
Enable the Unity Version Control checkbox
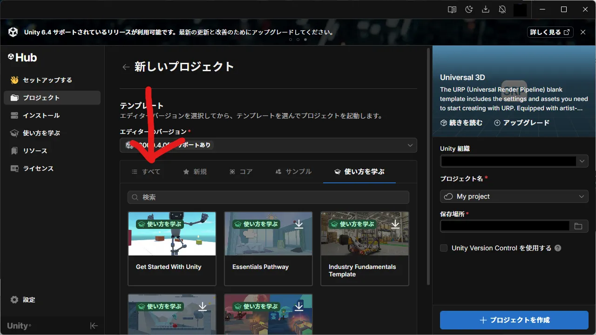pos(443,248)
